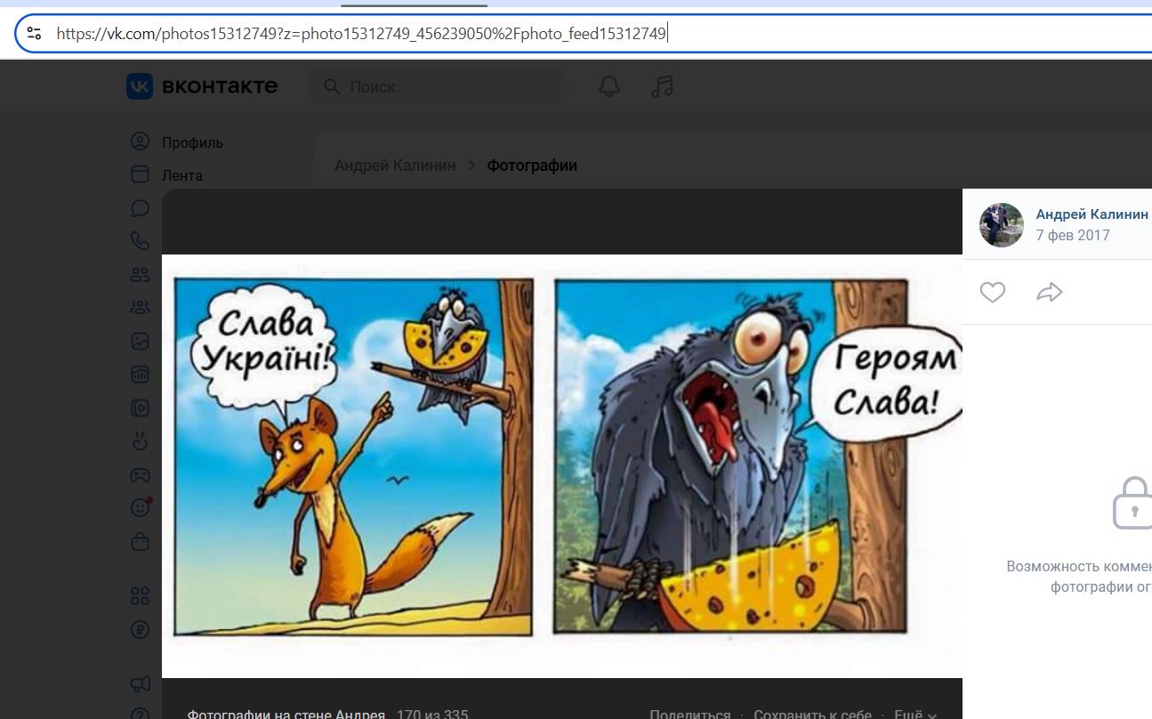Open the VK logo home link

pos(140,86)
